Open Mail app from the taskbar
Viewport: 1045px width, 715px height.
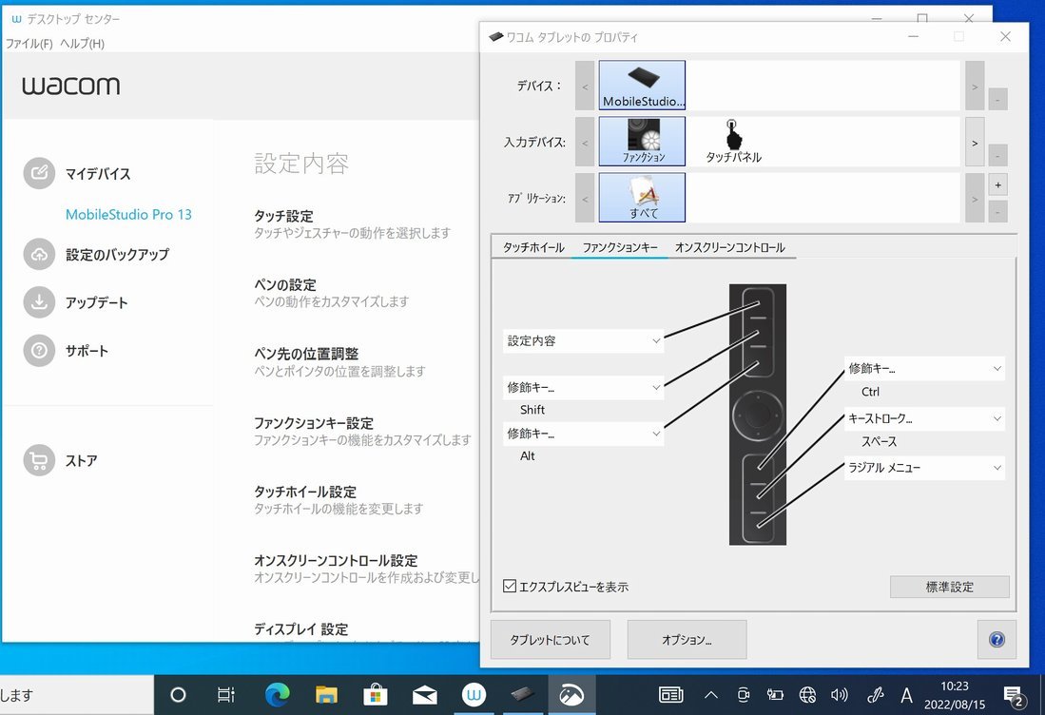coord(424,695)
